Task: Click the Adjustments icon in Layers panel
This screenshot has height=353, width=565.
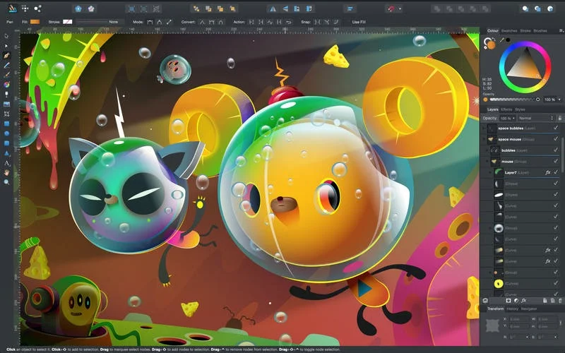Action: [x=516, y=301]
